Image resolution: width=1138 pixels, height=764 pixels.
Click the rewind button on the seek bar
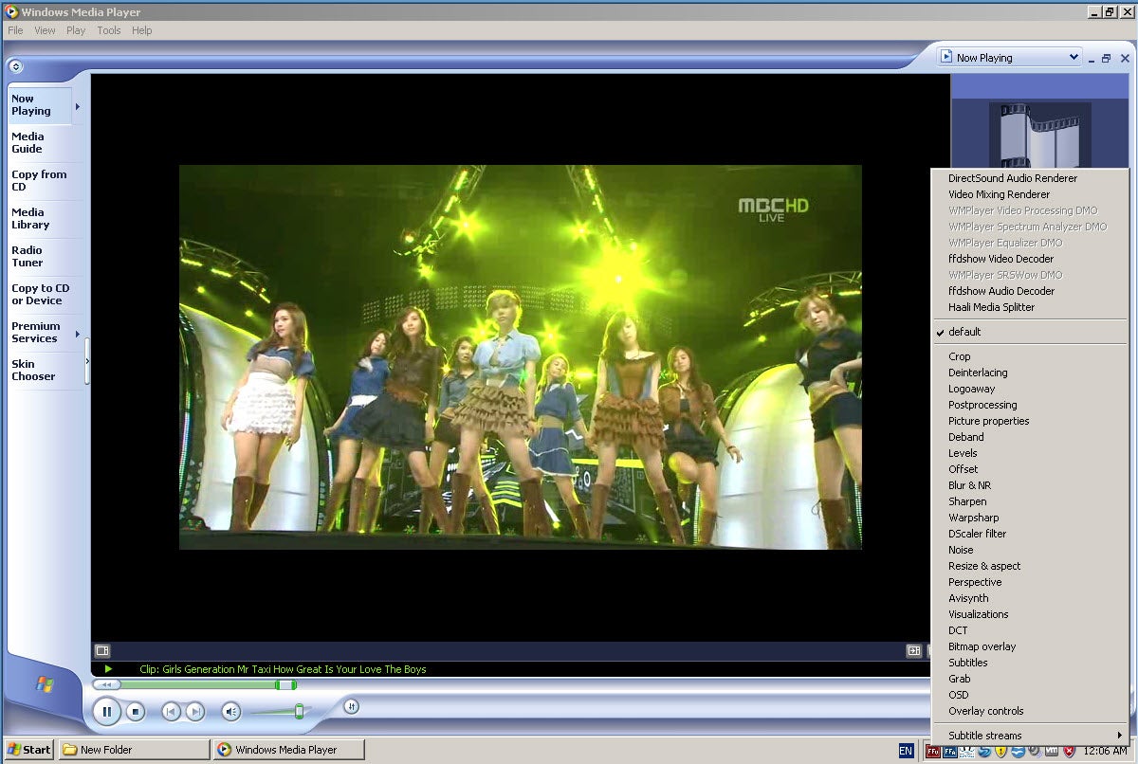click(x=106, y=684)
